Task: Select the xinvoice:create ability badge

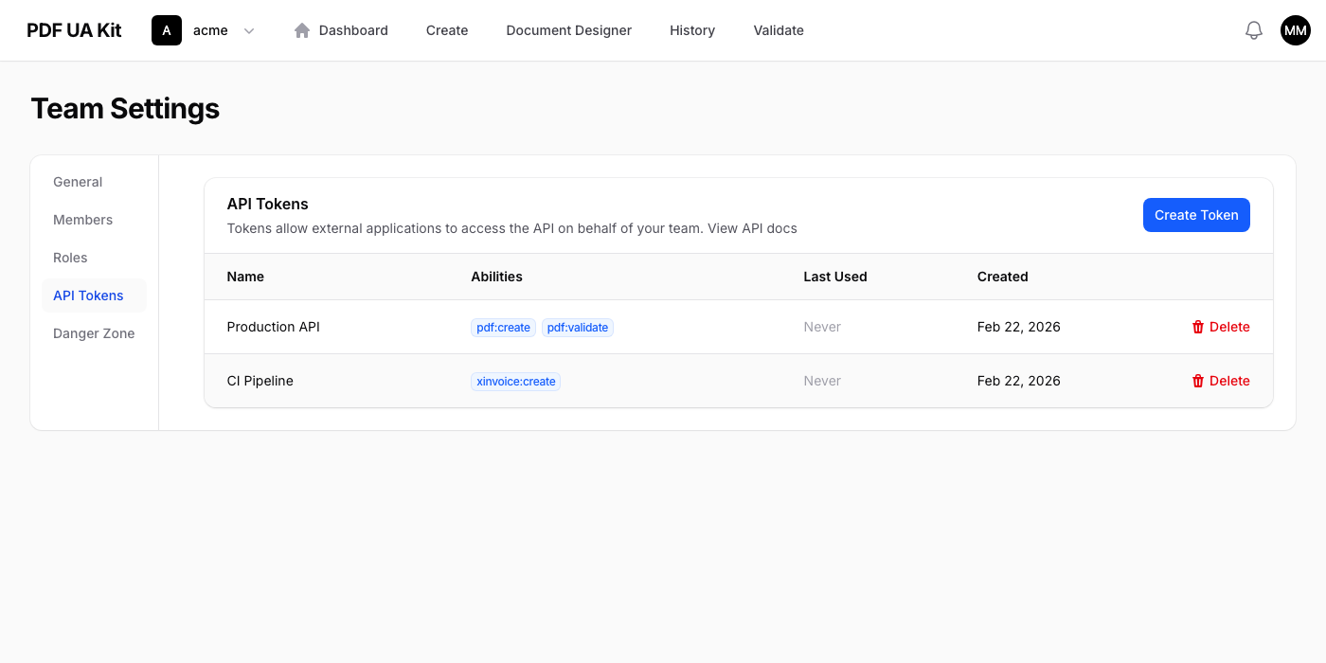Action: 515,381
